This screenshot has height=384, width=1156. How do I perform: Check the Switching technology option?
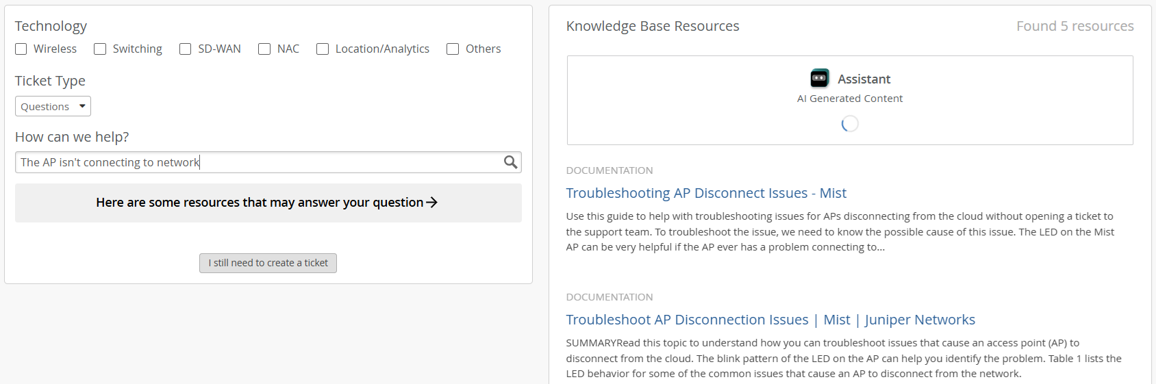point(100,49)
